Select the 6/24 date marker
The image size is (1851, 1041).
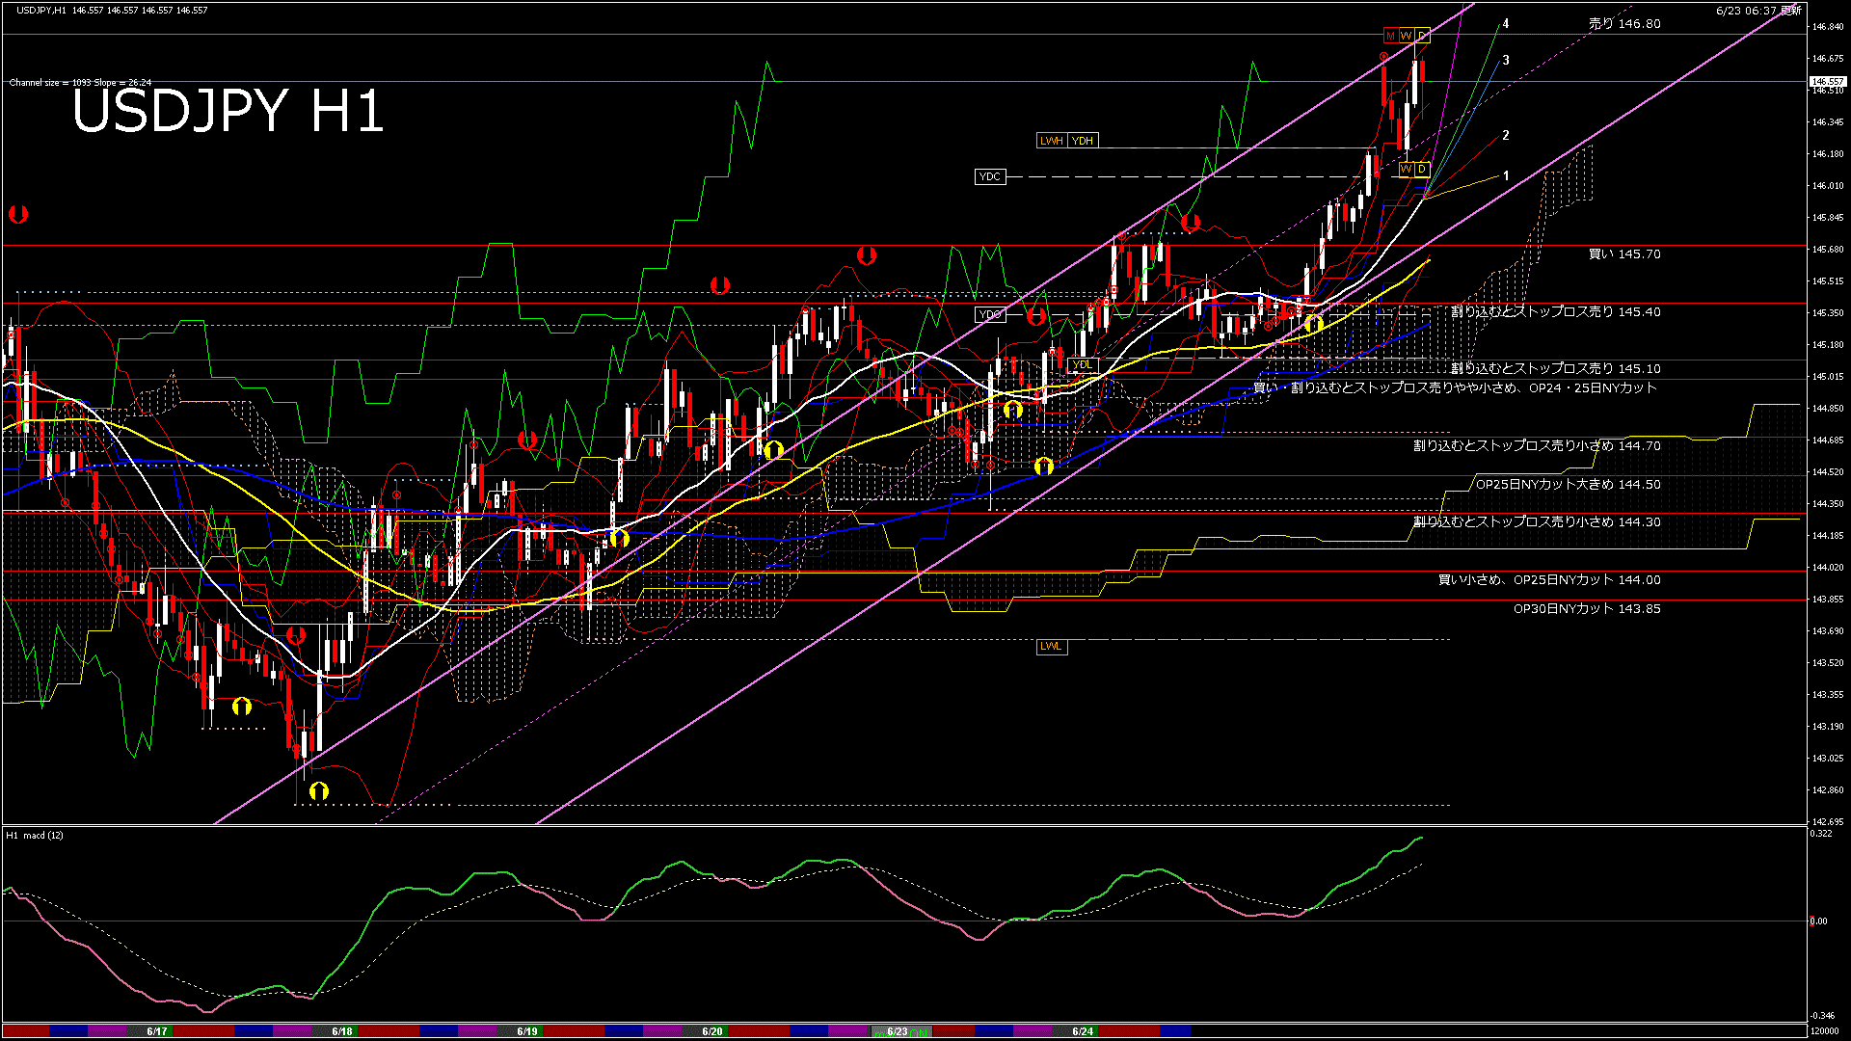pos(1083,1031)
